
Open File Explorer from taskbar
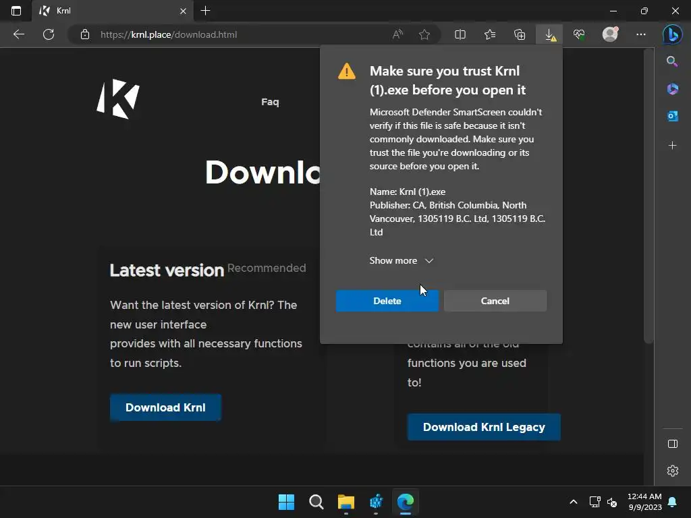pyautogui.click(x=346, y=502)
